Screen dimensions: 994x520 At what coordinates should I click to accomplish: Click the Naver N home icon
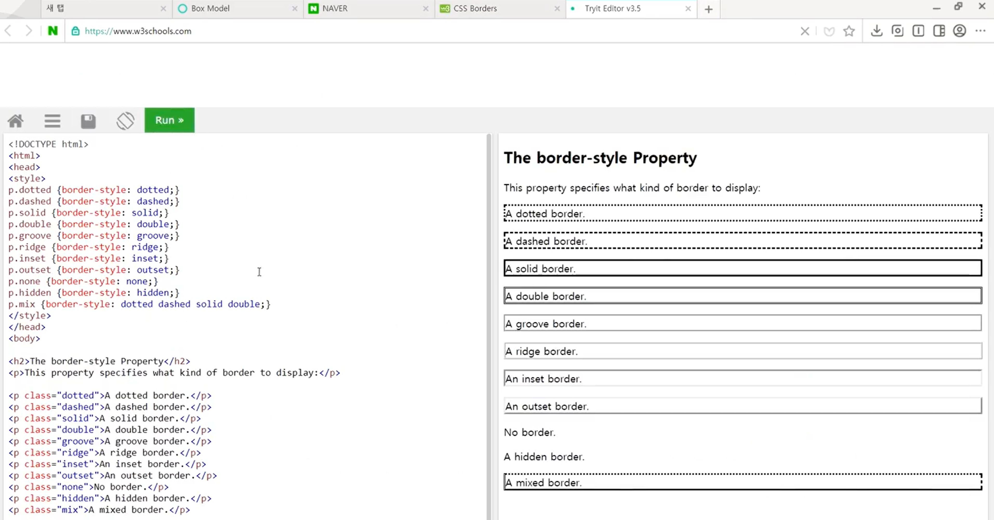coord(52,31)
